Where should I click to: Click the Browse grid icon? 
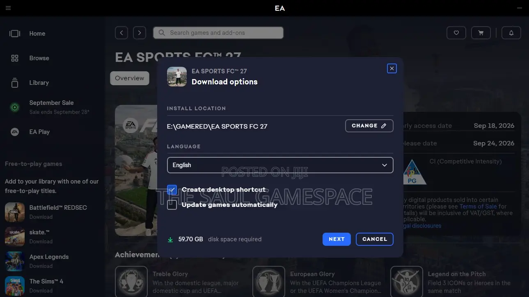[x=15, y=58]
